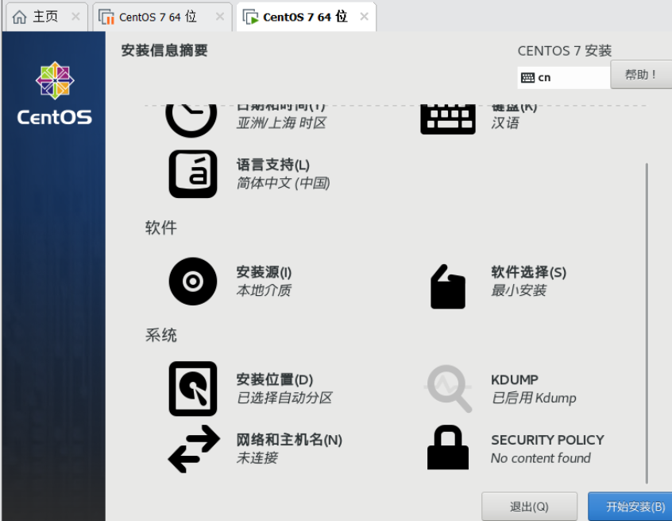672x521 pixels.
Task: Click the running VM icon on active CentOS tab
Action: [250, 17]
